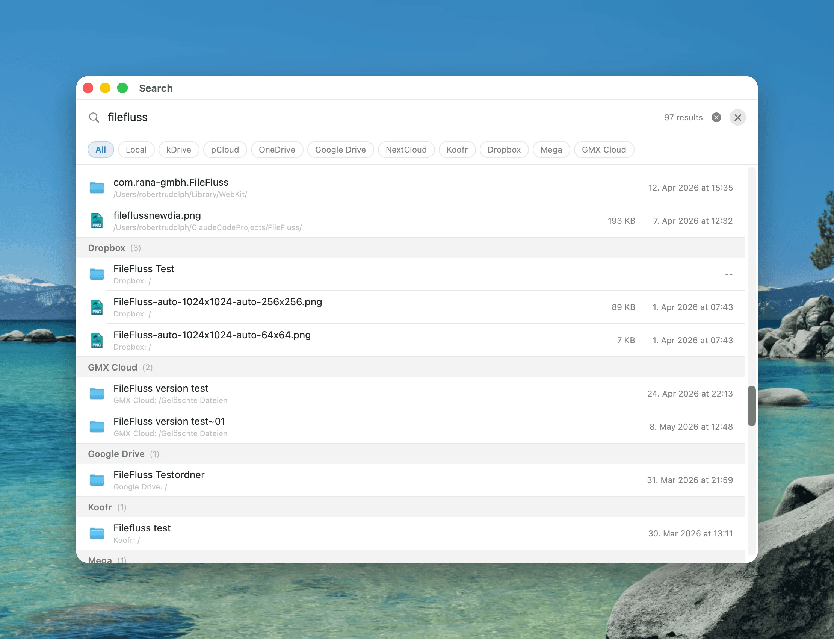Click the Search window title
This screenshot has width=834, height=639.
[x=156, y=88]
